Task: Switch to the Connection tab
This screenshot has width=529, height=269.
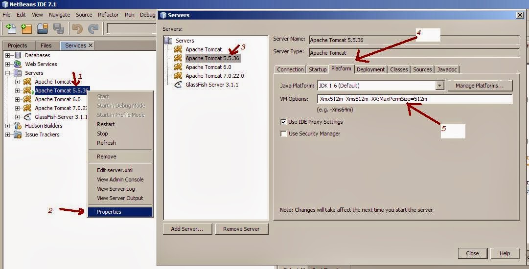Action: [x=290, y=69]
